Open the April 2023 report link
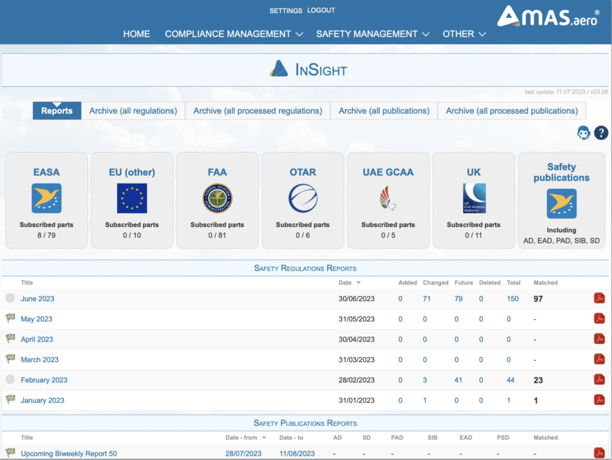The height and width of the screenshot is (460, 612). pyautogui.click(x=36, y=339)
